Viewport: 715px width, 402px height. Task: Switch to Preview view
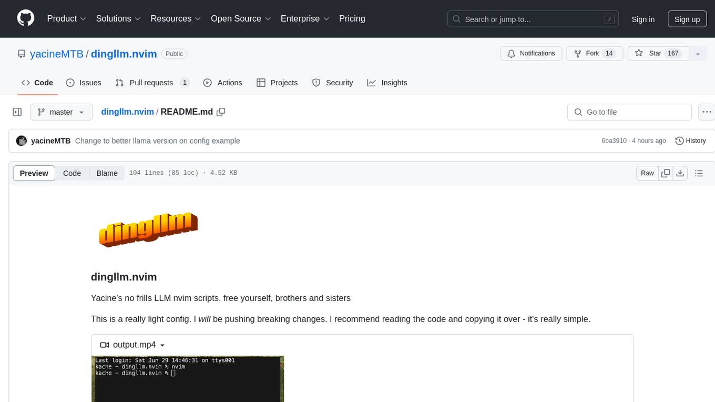pyautogui.click(x=34, y=173)
